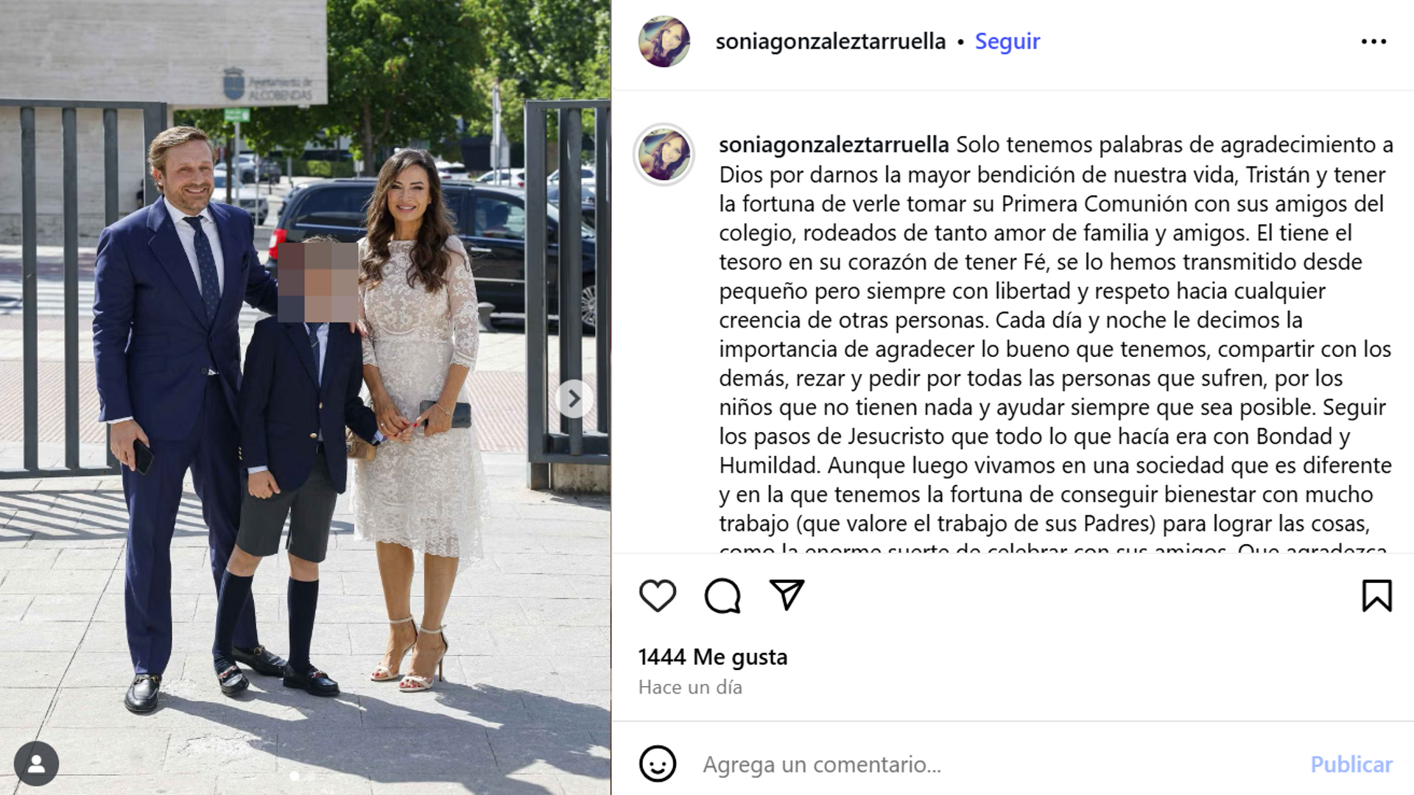The height and width of the screenshot is (795, 1414).
Task: Open the bold username starting the caption
Action: (x=834, y=145)
